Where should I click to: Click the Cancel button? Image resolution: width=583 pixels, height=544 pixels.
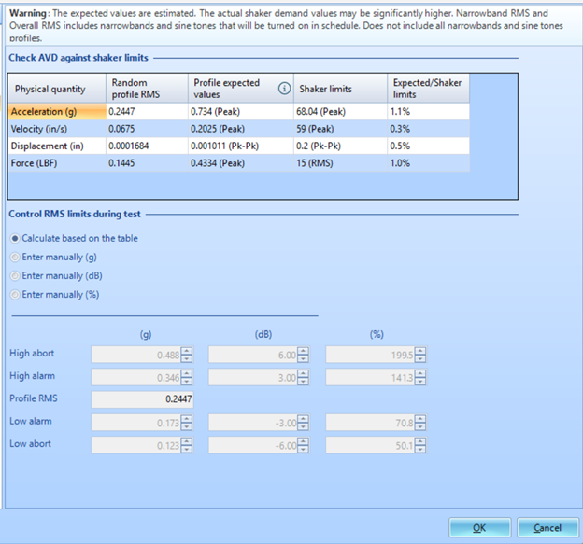[547, 527]
